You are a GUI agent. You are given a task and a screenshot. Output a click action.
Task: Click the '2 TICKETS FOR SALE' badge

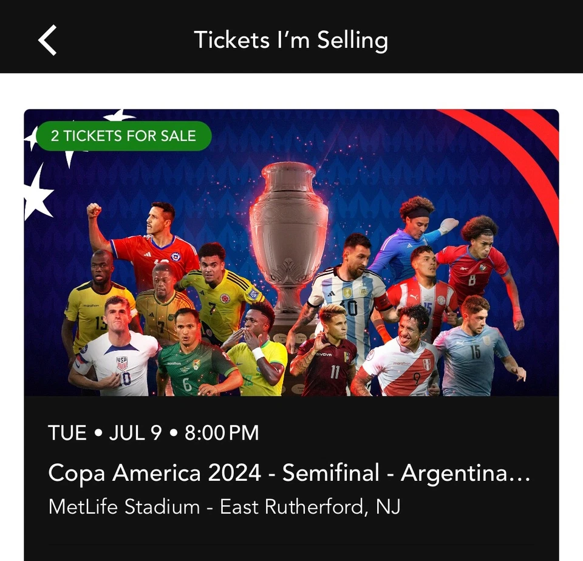[x=123, y=136]
